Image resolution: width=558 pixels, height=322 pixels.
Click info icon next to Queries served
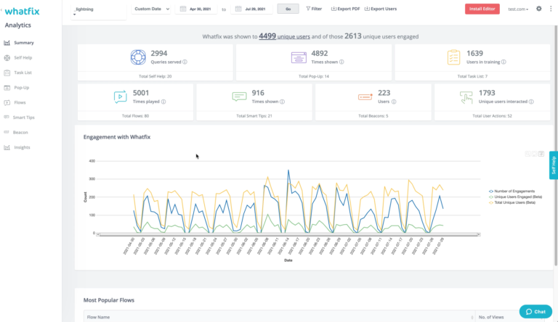click(x=185, y=62)
